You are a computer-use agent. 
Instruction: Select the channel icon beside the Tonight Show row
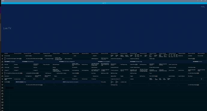point(2,73)
